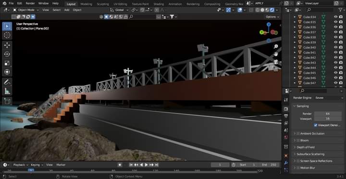Open the Output properties tab
Image resolution: width=346 pixels, height=179 pixels.
pyautogui.click(x=286, y=116)
